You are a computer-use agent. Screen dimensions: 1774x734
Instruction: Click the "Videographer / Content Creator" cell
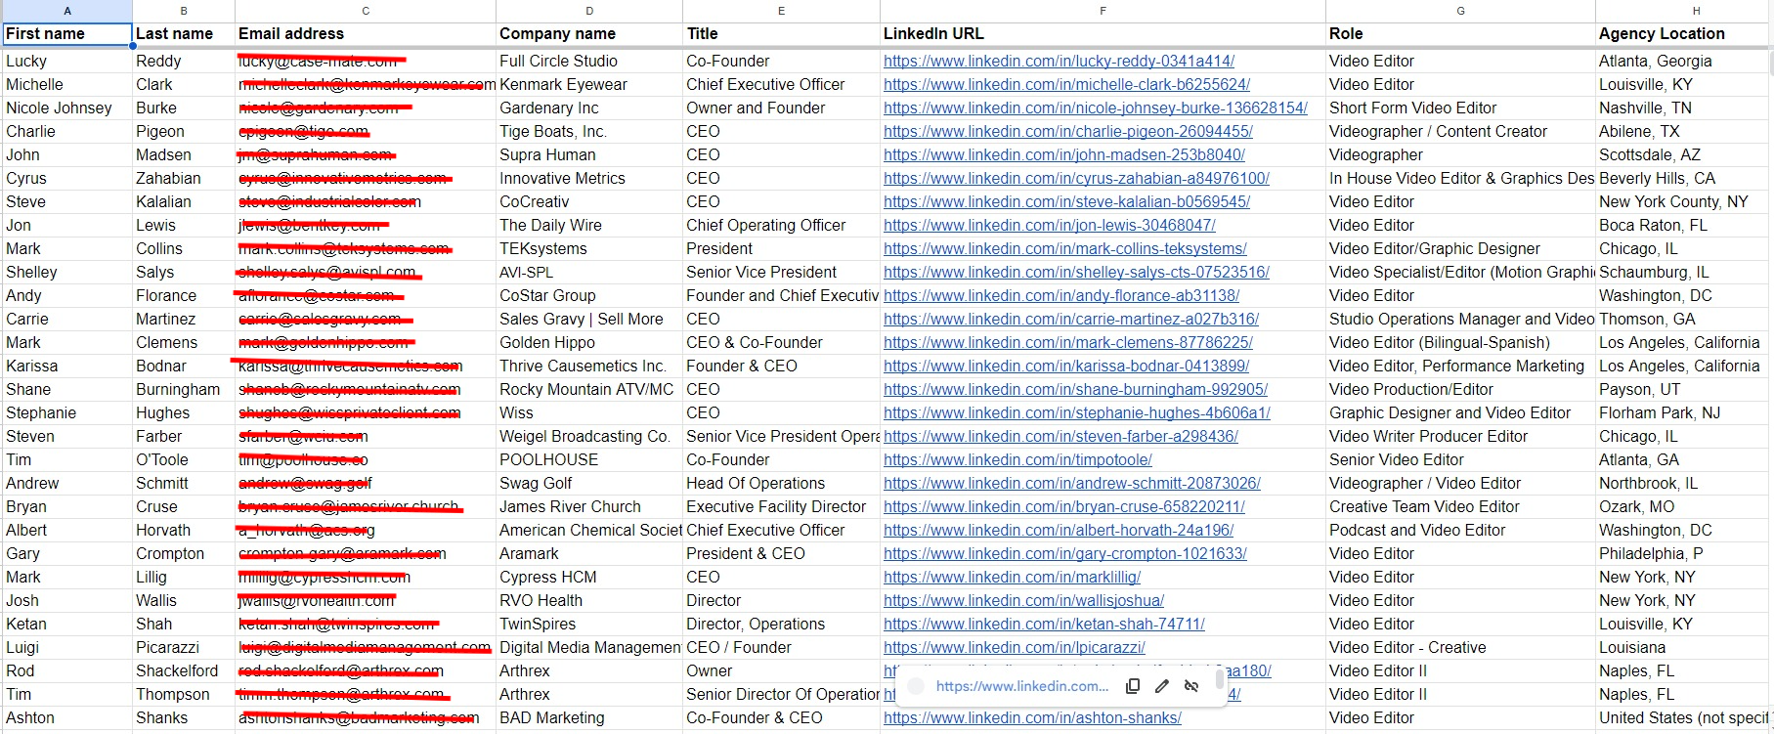1460,131
